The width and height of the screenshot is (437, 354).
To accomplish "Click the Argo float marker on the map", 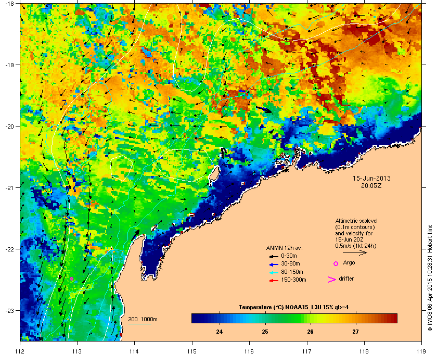I will pos(72,279).
